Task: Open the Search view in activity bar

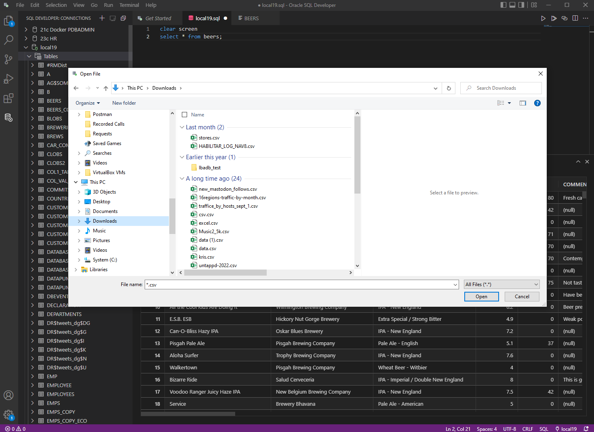Action: click(8, 40)
